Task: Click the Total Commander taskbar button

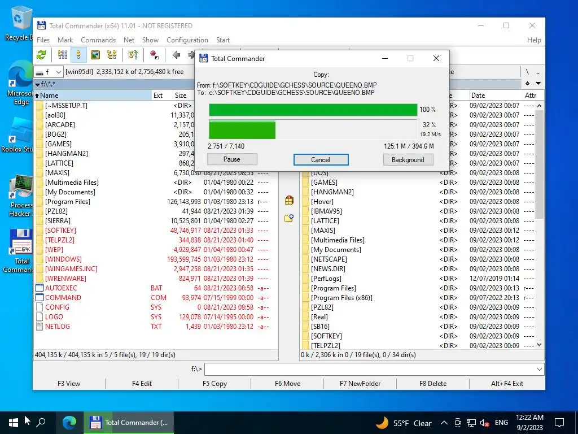Action: [x=129, y=423]
